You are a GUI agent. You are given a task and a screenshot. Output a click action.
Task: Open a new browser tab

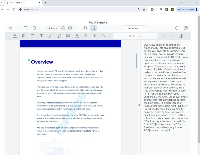click(x=45, y=3)
